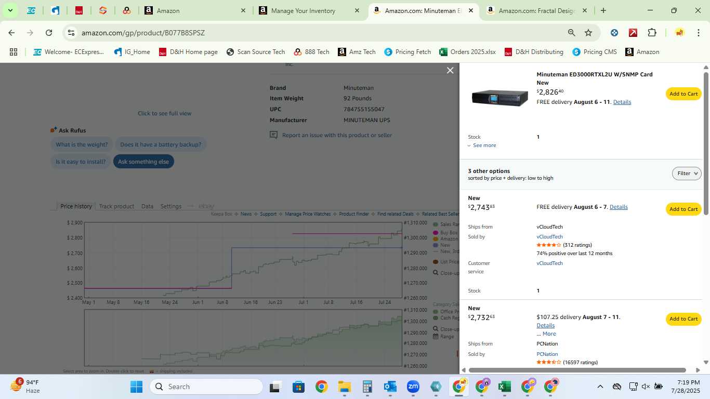Open the D&H Distributing bookmark

533,52
